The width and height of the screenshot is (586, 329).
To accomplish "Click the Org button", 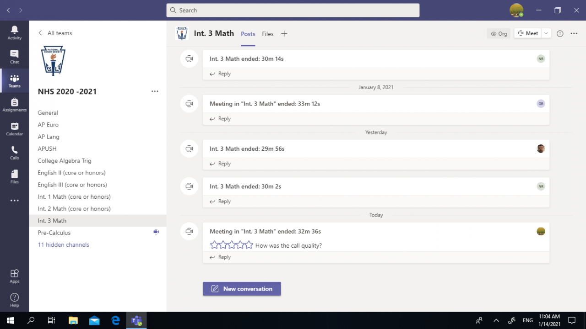I will pyautogui.click(x=499, y=33).
